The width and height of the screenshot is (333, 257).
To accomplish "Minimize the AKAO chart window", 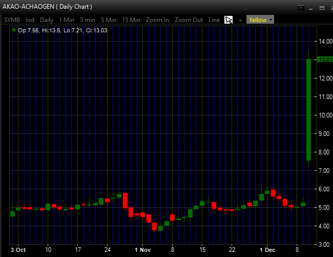I will [310, 8].
